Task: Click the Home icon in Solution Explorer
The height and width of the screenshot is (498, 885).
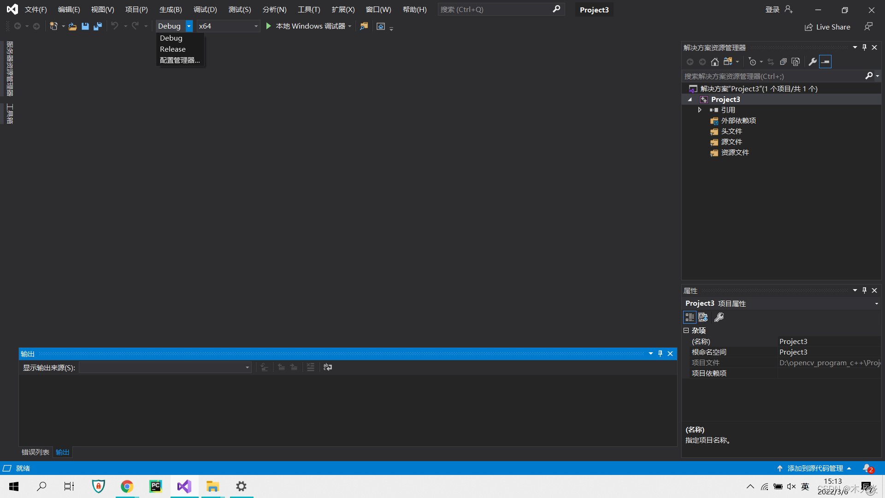Action: 715,61
